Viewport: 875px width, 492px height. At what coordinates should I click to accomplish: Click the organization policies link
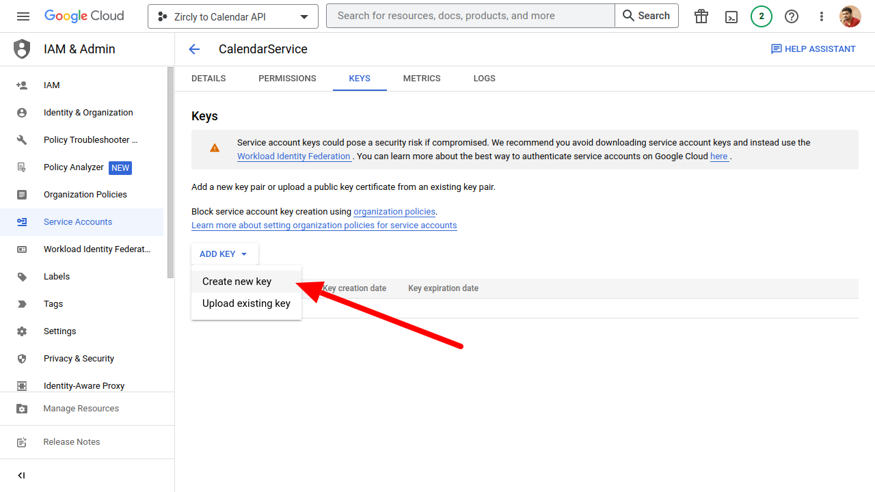click(394, 212)
